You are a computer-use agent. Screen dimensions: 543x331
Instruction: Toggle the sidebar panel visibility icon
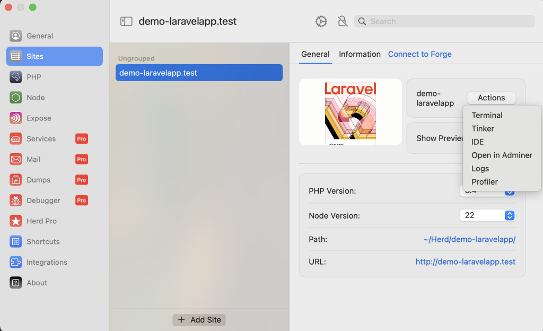126,21
